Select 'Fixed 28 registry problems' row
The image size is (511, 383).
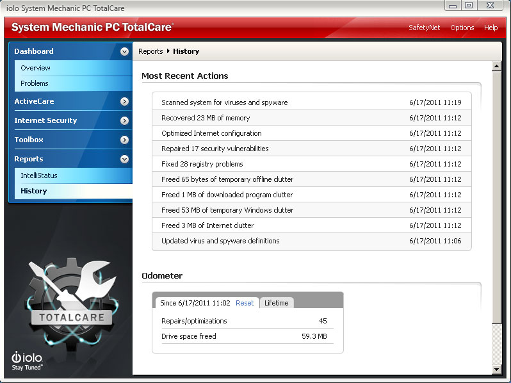pos(312,164)
